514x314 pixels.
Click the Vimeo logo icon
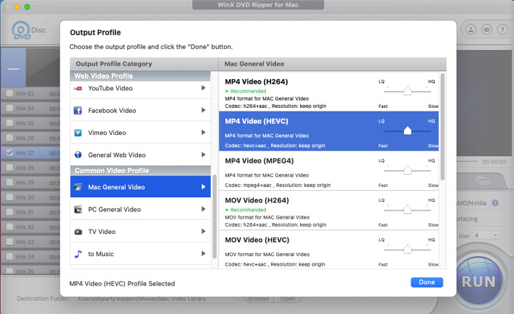pyautogui.click(x=78, y=133)
